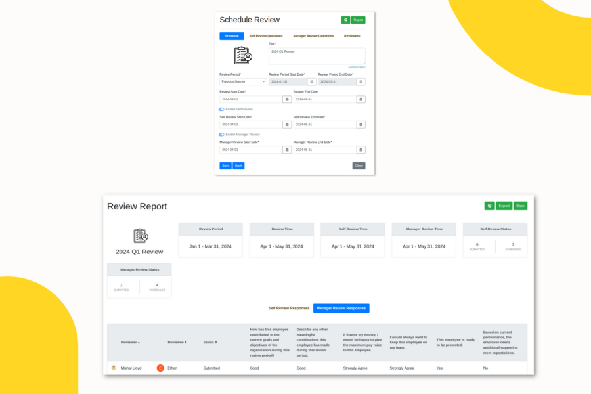Click Manager Review Start Date field

pos(251,150)
